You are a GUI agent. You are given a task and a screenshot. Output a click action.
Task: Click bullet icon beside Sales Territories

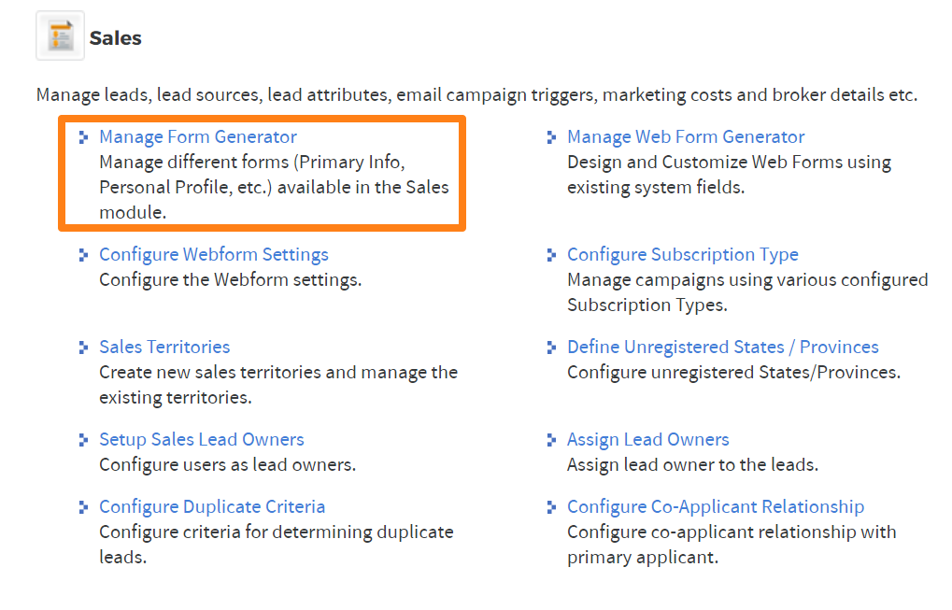[84, 348]
